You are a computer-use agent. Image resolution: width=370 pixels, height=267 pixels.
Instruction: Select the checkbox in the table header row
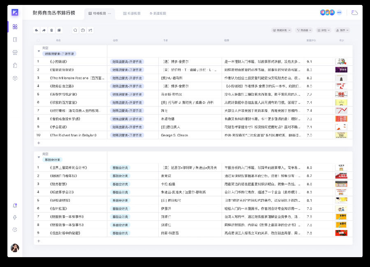pyautogui.click(x=38, y=40)
